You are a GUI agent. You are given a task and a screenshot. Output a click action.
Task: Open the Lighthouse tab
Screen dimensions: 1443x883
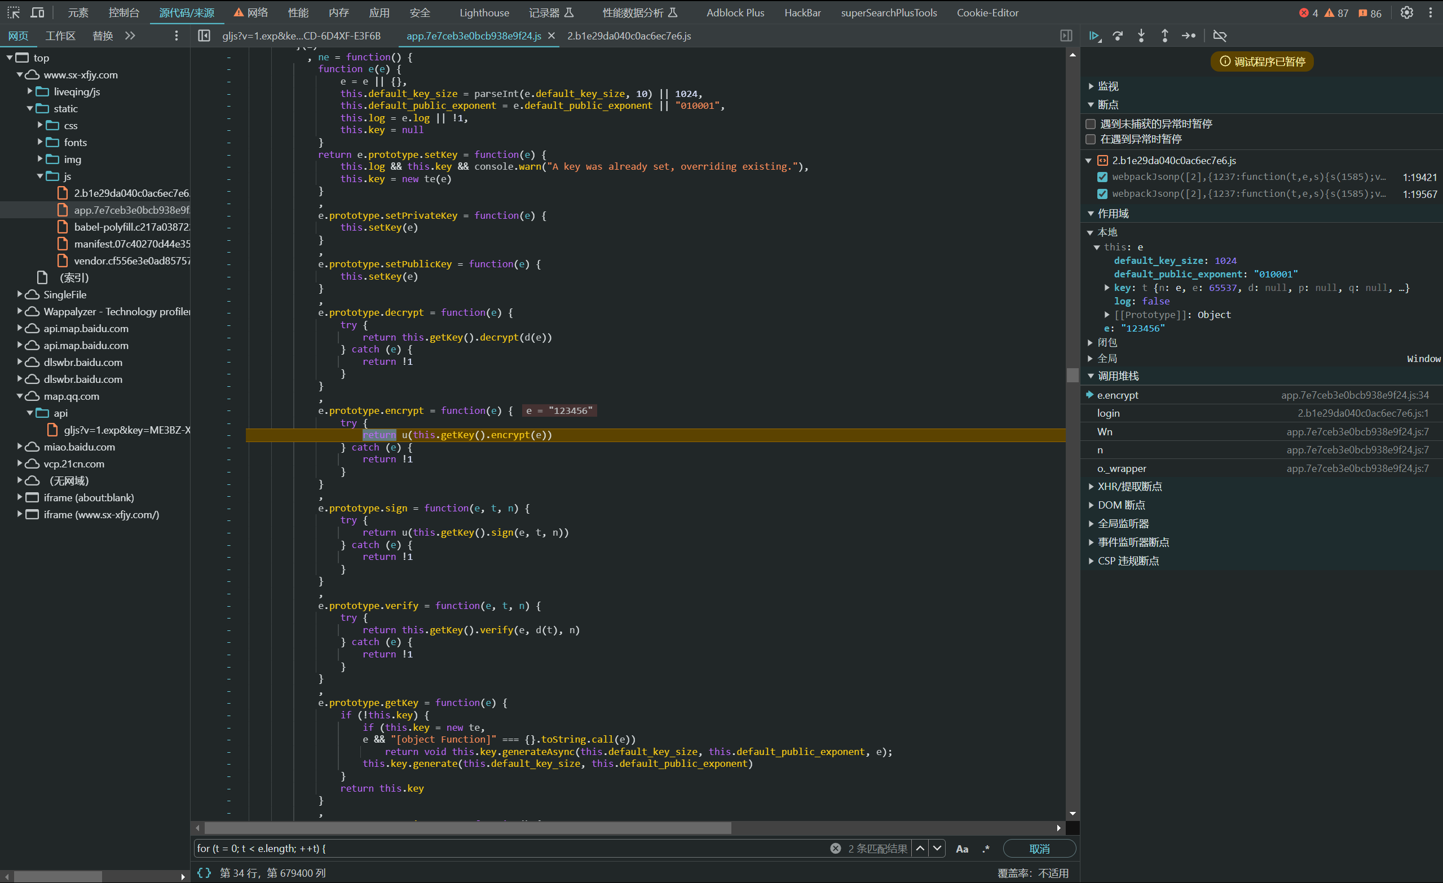point(484,13)
